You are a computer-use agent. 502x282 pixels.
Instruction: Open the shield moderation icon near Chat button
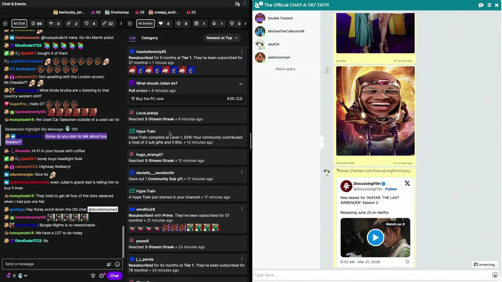tap(93, 276)
